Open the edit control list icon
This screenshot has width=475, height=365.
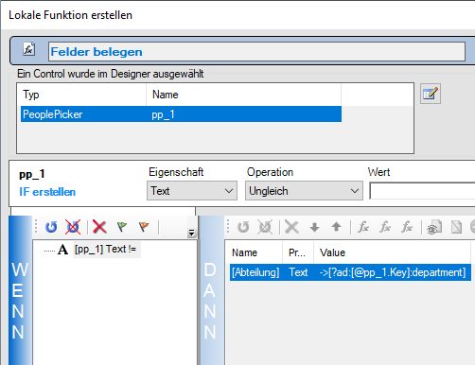pos(431,94)
